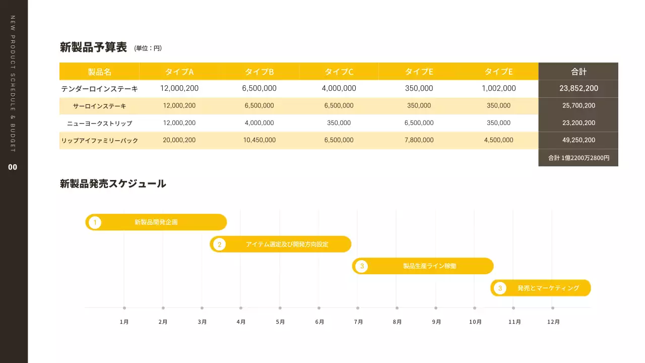Click the number 3 circle on 発売とマーケティング bar
Screen dimensions: 645x363
[500, 288]
